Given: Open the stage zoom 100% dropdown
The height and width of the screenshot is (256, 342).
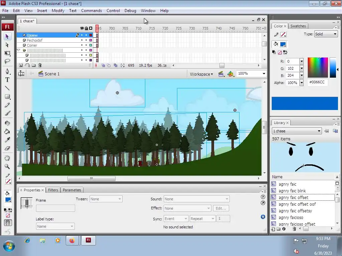Looking at the screenshot, I should coord(264,74).
